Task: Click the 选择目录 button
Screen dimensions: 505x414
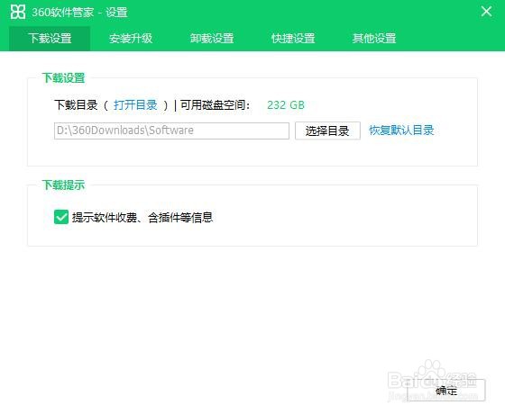Action: click(327, 130)
